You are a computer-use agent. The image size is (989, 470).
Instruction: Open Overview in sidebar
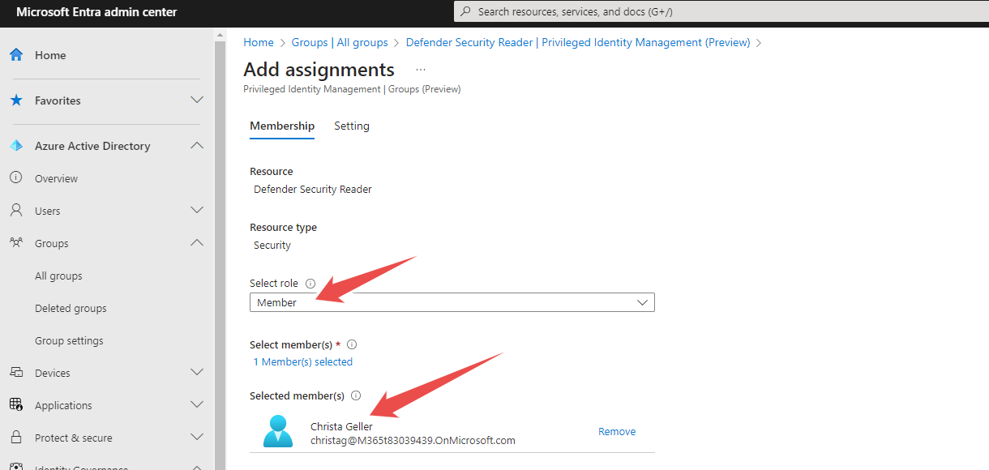56,178
